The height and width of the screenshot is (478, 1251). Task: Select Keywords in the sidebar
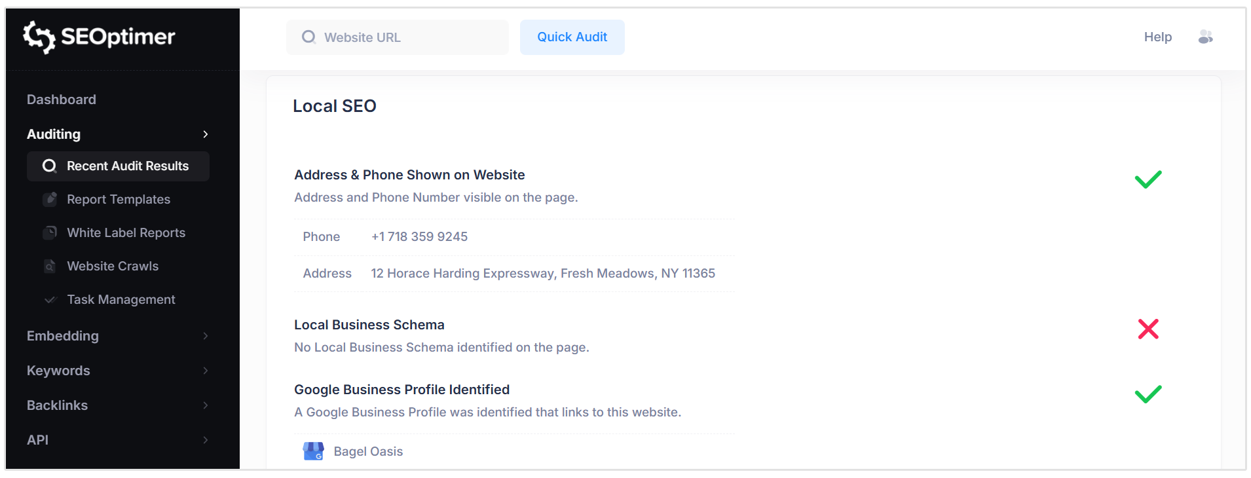58,371
